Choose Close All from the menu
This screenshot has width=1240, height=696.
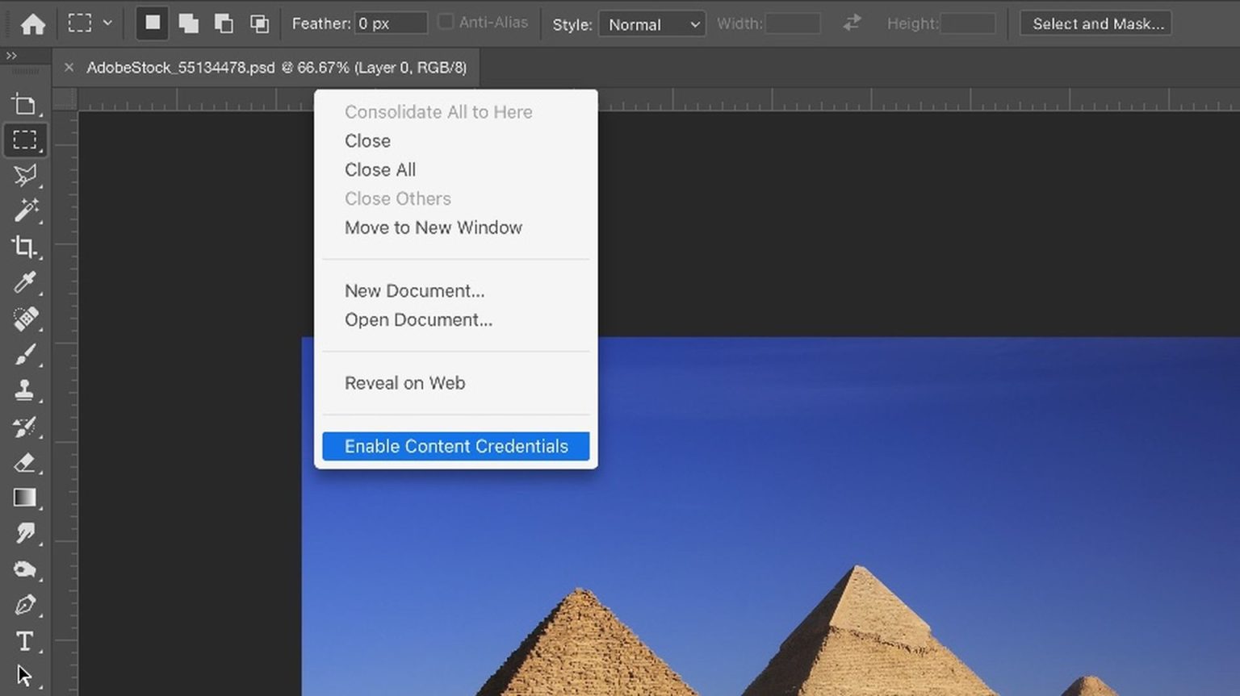(x=380, y=169)
